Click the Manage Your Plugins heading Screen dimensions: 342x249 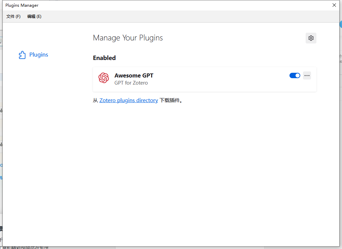pos(128,38)
